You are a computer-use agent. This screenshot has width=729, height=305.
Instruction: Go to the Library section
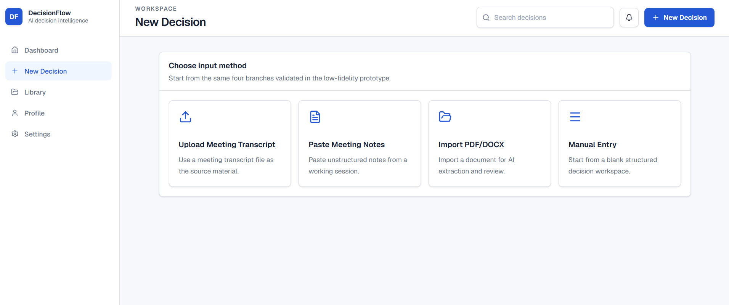[x=58, y=92]
